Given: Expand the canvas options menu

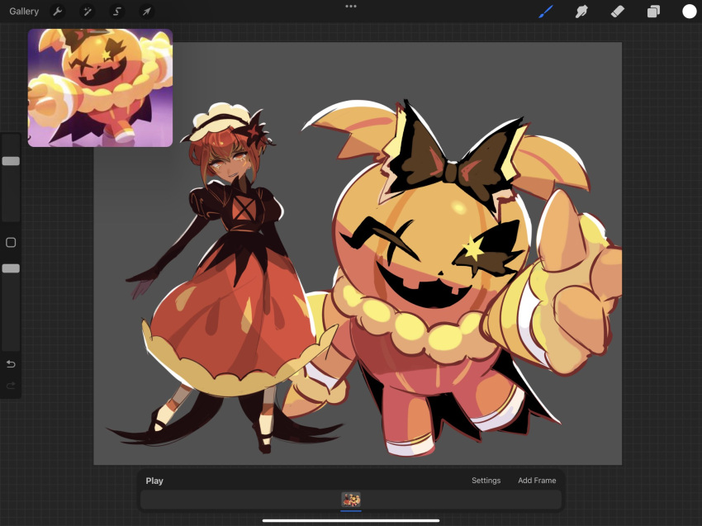Looking at the screenshot, I should 350,7.
